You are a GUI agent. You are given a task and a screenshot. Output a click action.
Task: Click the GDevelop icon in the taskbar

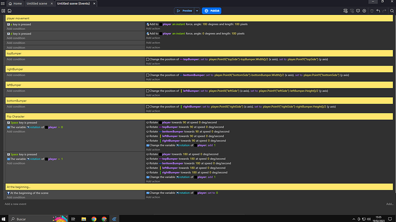[x=114, y=219]
